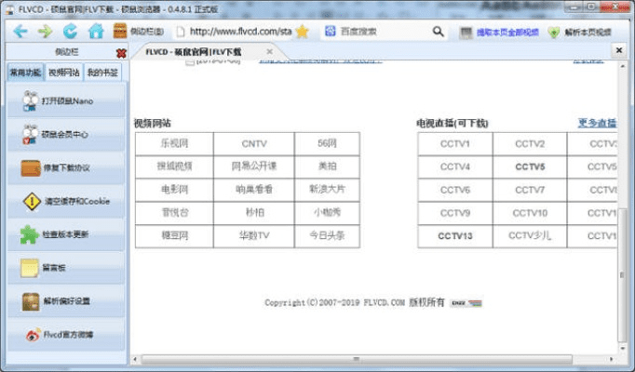Open Flvcd官方微博 Weibo item

point(66,335)
